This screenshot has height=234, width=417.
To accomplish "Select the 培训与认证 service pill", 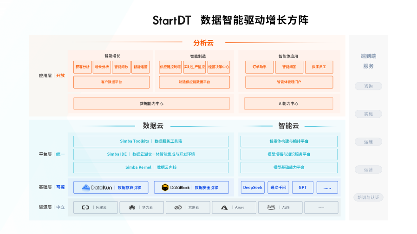I will pyautogui.click(x=368, y=197).
